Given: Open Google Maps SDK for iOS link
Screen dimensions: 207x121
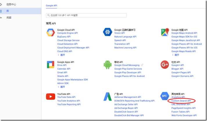Looking at the screenshot, I should pyautogui.click(x=184, y=37).
